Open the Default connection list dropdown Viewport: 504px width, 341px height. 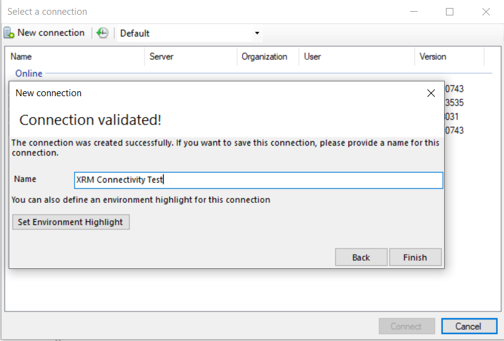[257, 33]
